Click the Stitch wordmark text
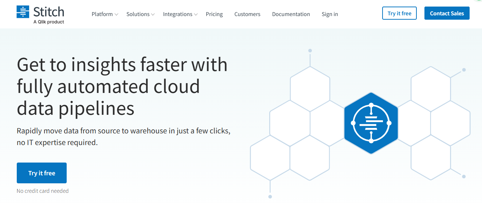This screenshot has width=482, height=203. [48, 12]
